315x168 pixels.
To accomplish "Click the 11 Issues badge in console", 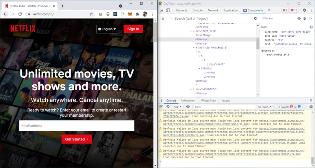I will pos(289,107).
